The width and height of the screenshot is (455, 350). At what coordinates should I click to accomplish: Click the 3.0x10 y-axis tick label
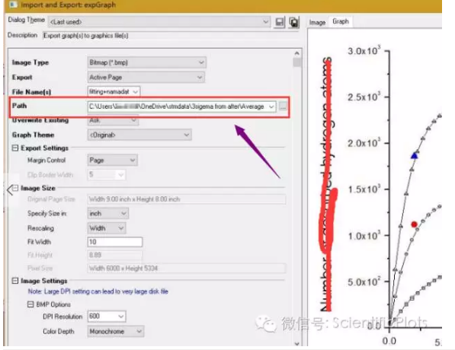(364, 51)
